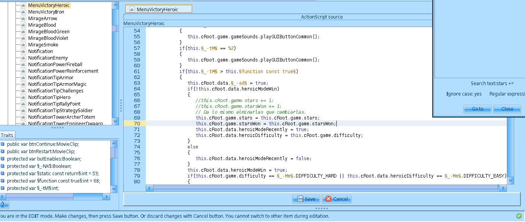Save the ActionScript changes
525x222 pixels.
coord(306,199)
